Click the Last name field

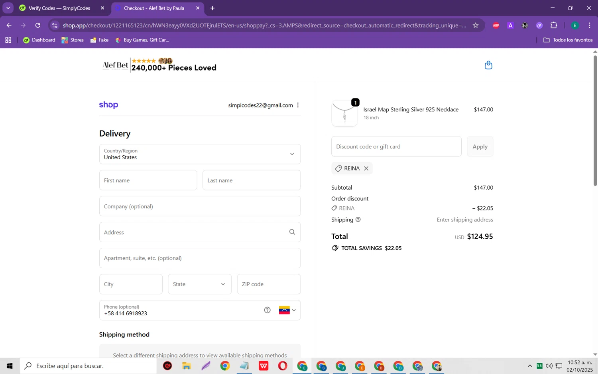coord(252,180)
